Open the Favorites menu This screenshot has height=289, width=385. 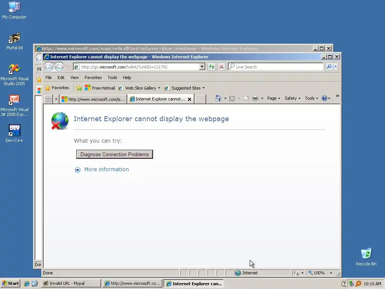point(93,78)
